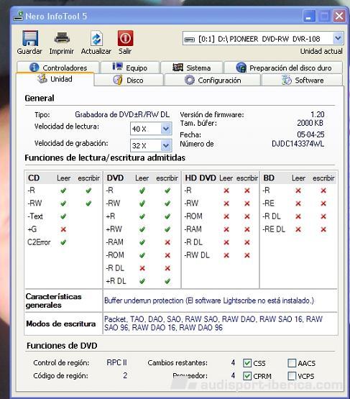Viewport: 350px width, 399px height.
Task: Click the icon on the Software tab
Action: pos(287,80)
